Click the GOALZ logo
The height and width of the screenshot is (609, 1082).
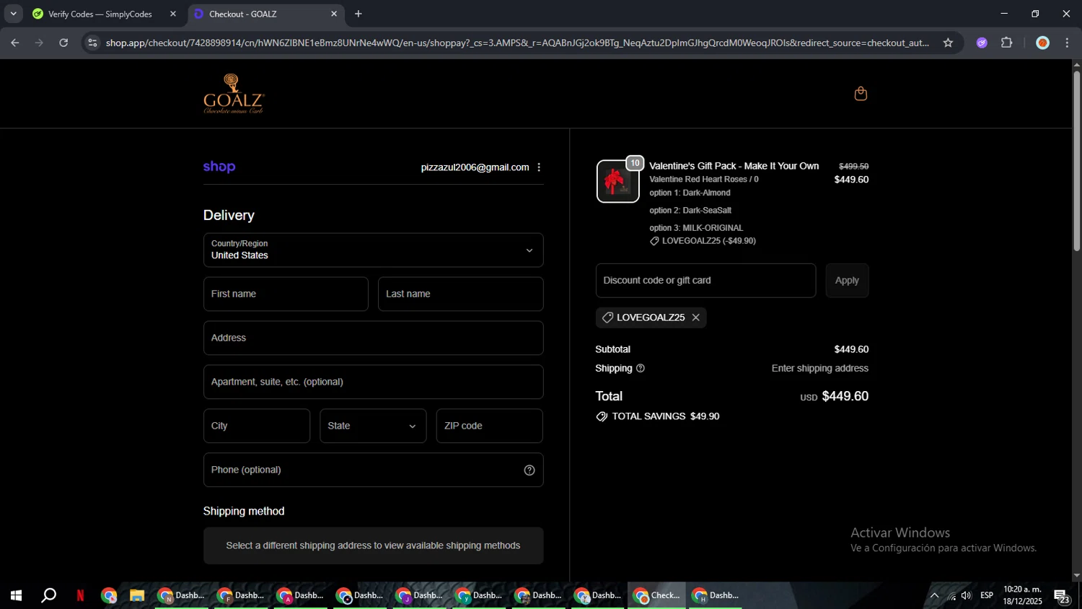click(x=234, y=94)
